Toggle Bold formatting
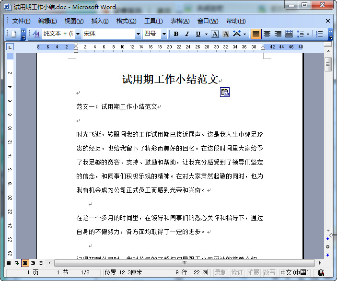Screen dimensions: 337x281 tap(176, 34)
